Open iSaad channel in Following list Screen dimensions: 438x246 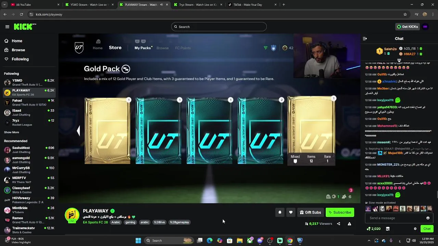29,112
